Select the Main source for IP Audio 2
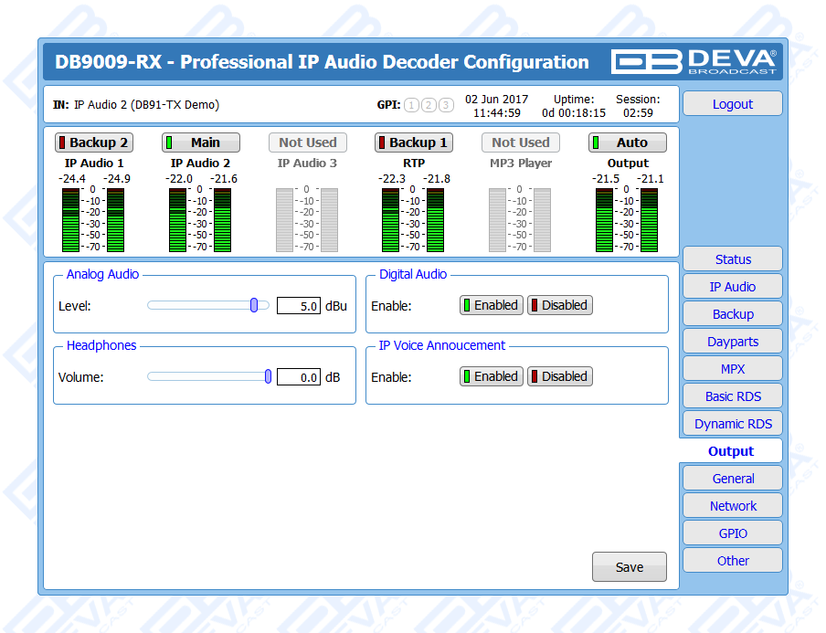826x633 pixels. [x=201, y=142]
